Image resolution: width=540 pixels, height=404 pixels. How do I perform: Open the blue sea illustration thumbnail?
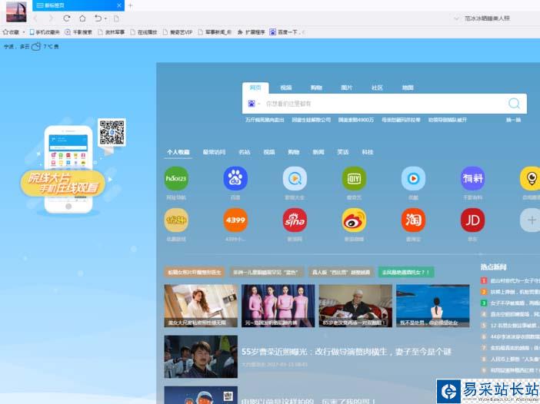(432, 306)
